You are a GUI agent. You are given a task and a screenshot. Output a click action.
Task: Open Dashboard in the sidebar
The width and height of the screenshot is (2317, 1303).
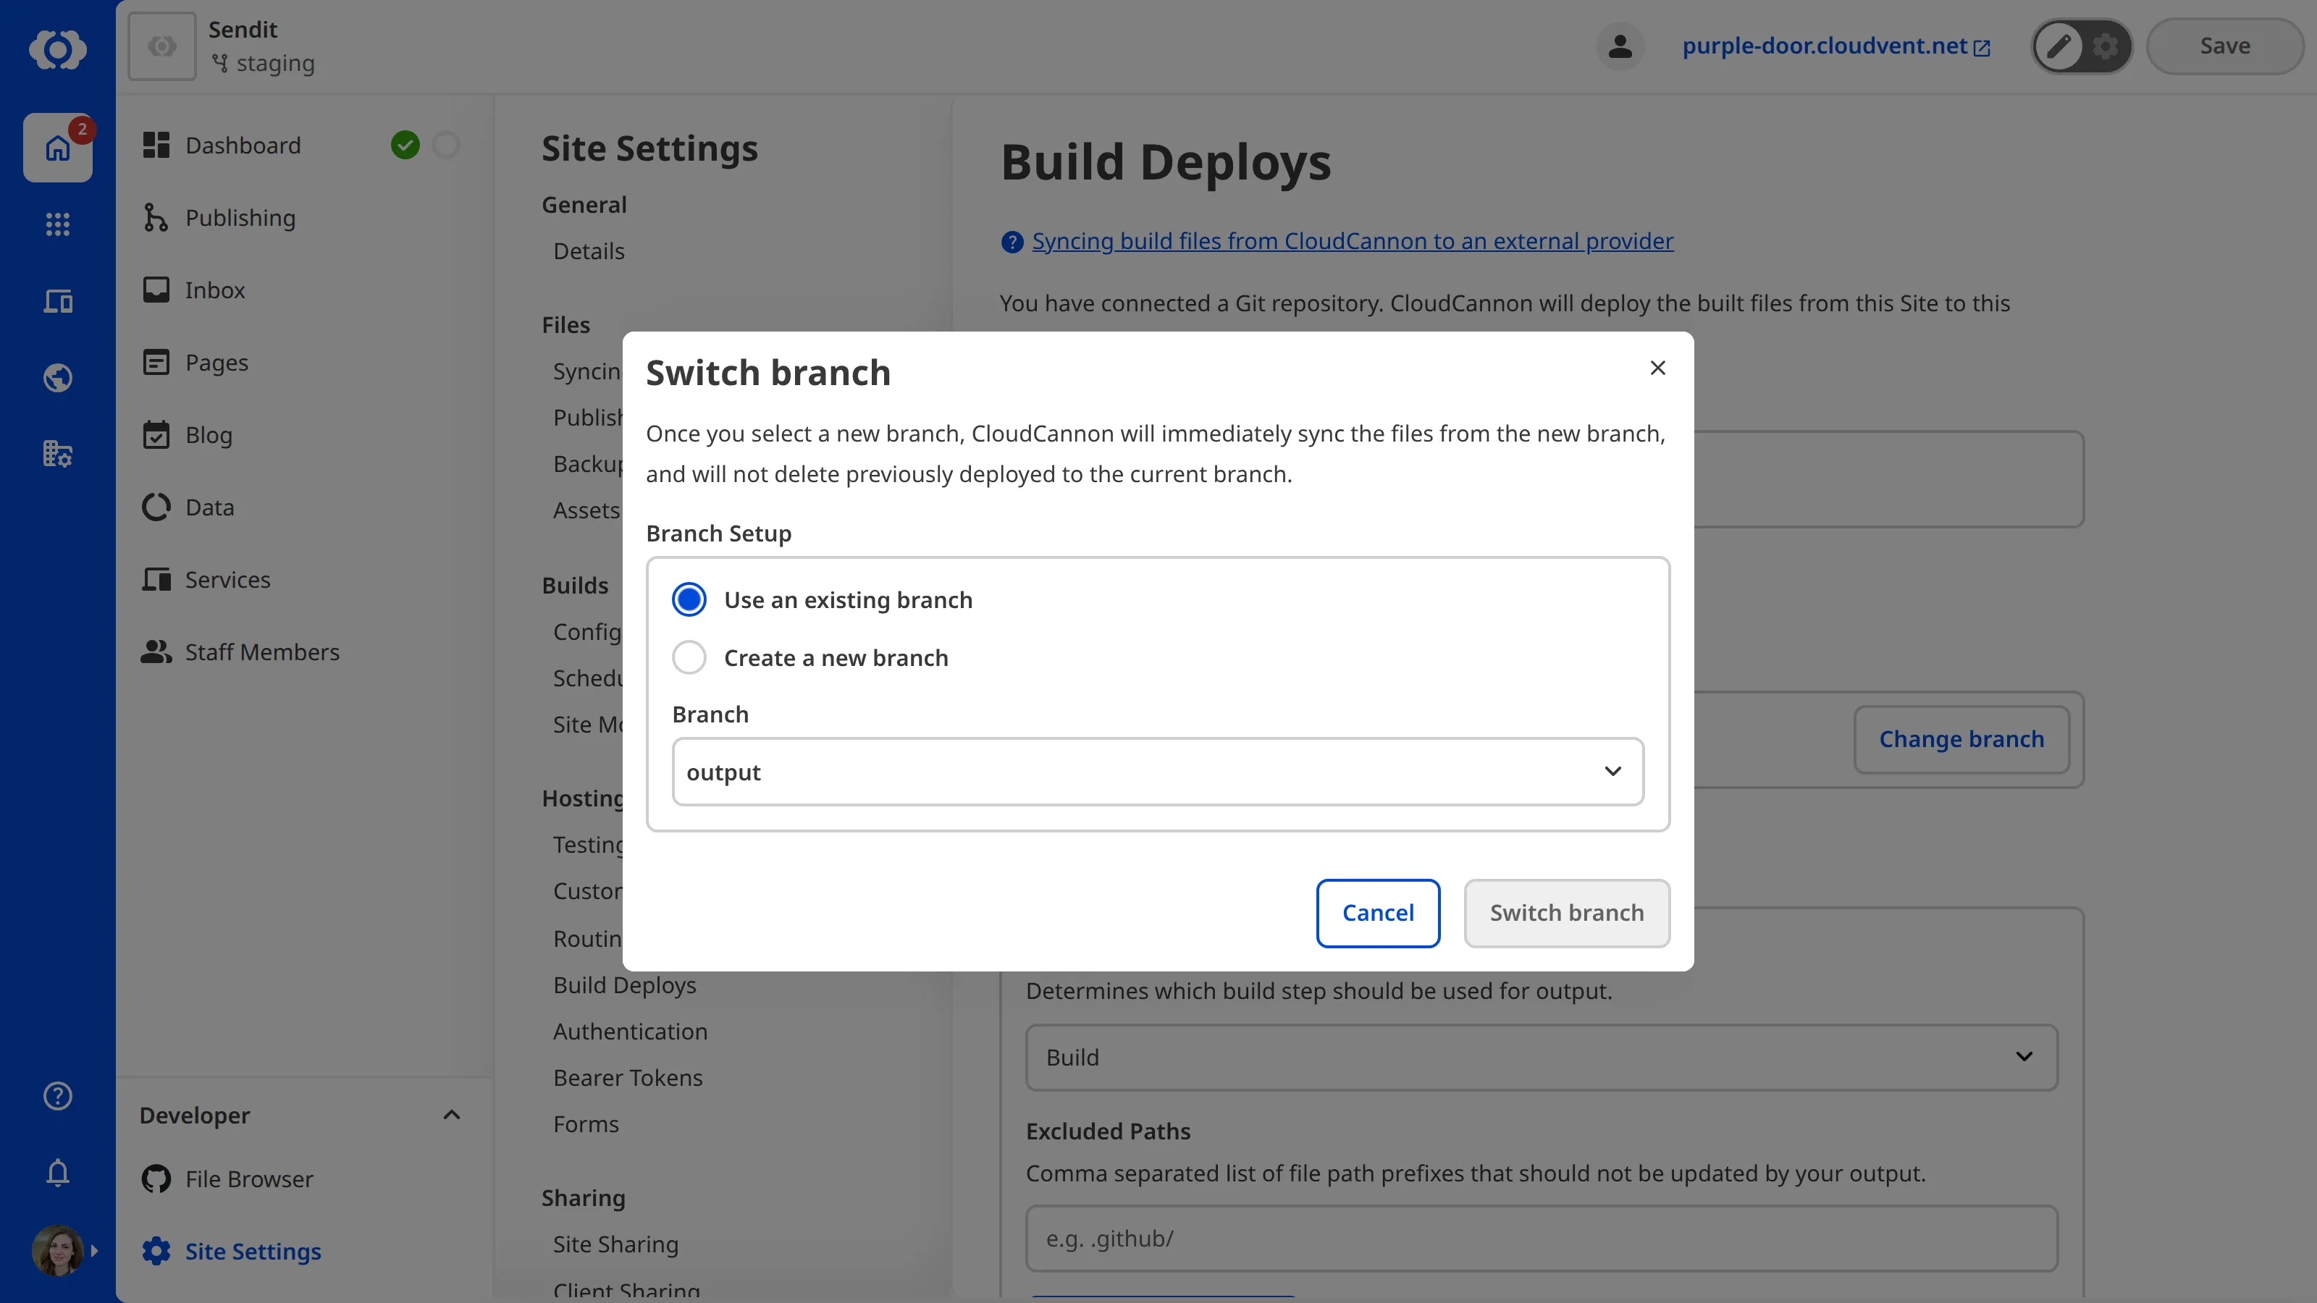pos(243,146)
